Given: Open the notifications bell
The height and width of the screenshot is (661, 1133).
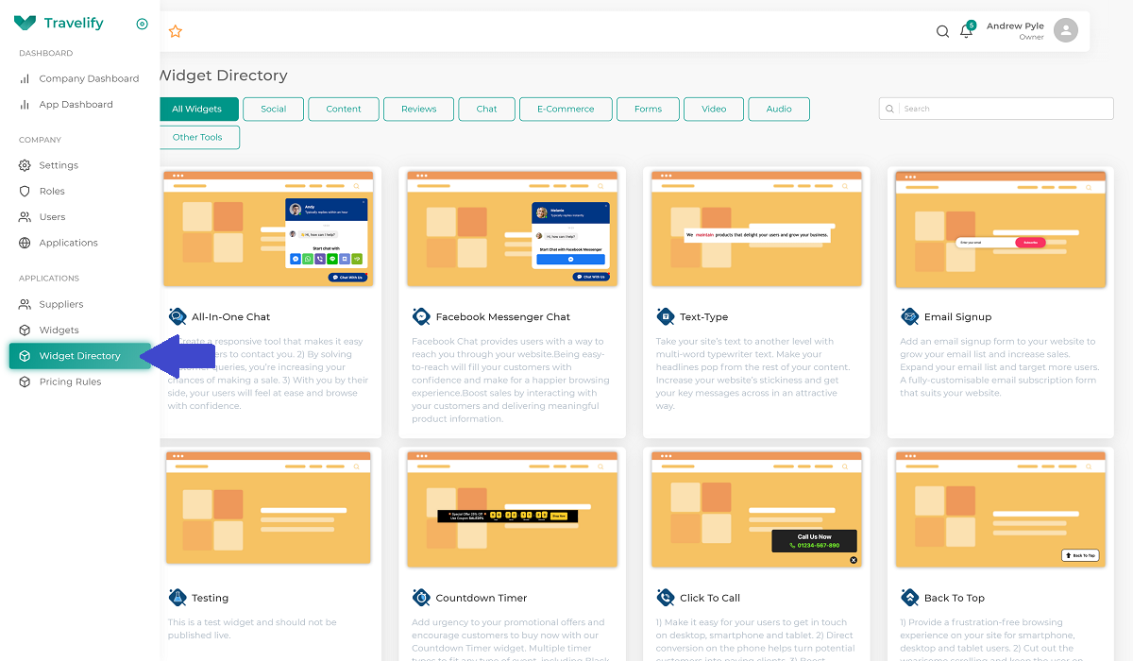Looking at the screenshot, I should tap(966, 31).
